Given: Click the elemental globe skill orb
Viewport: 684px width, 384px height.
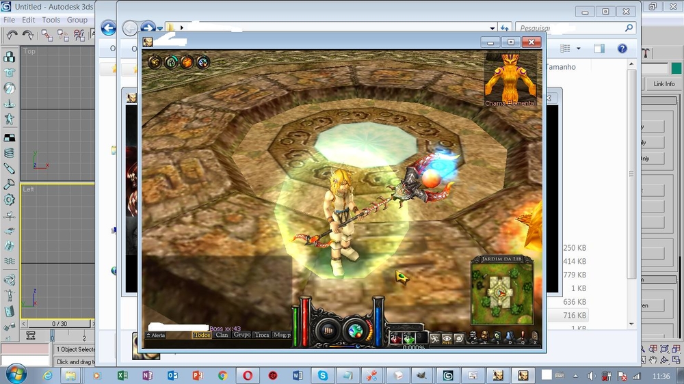Looking at the screenshot, I should (356, 331).
